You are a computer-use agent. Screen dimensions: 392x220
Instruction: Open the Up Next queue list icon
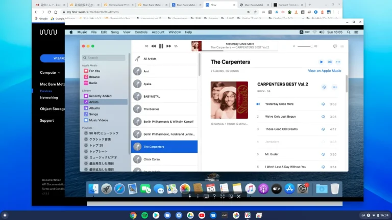coord(342,46)
